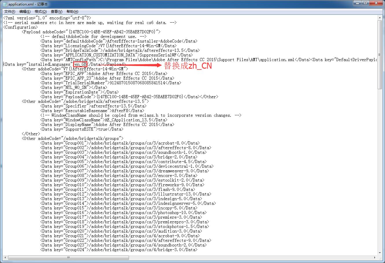Click the Group019 stockphotos-1.5 line
The width and height of the screenshot is (385, 263).
point(124,227)
